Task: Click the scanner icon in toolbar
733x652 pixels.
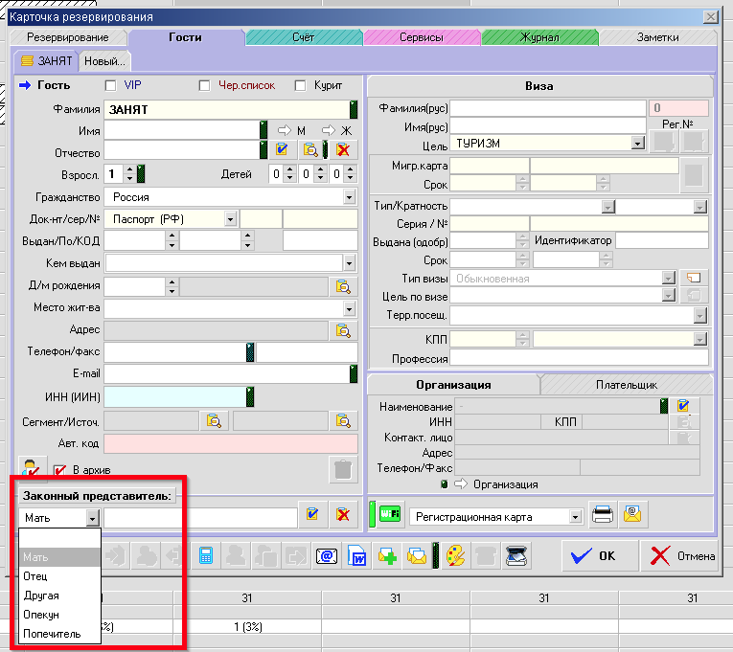Action: (515, 555)
